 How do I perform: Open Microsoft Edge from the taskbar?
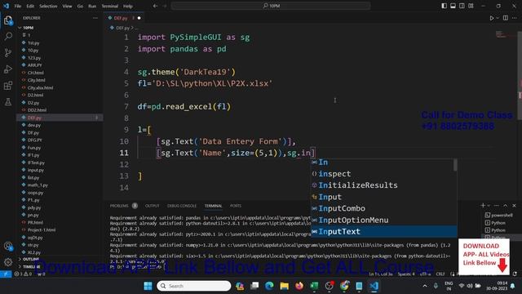269,286
